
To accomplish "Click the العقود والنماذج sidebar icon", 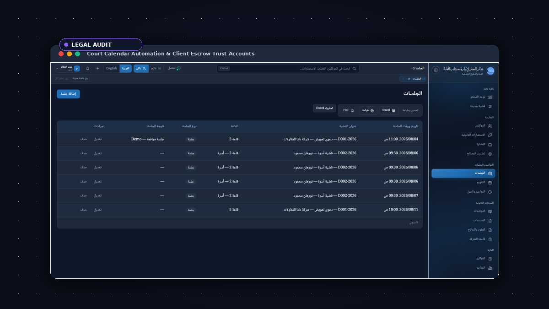I will [x=490, y=230].
